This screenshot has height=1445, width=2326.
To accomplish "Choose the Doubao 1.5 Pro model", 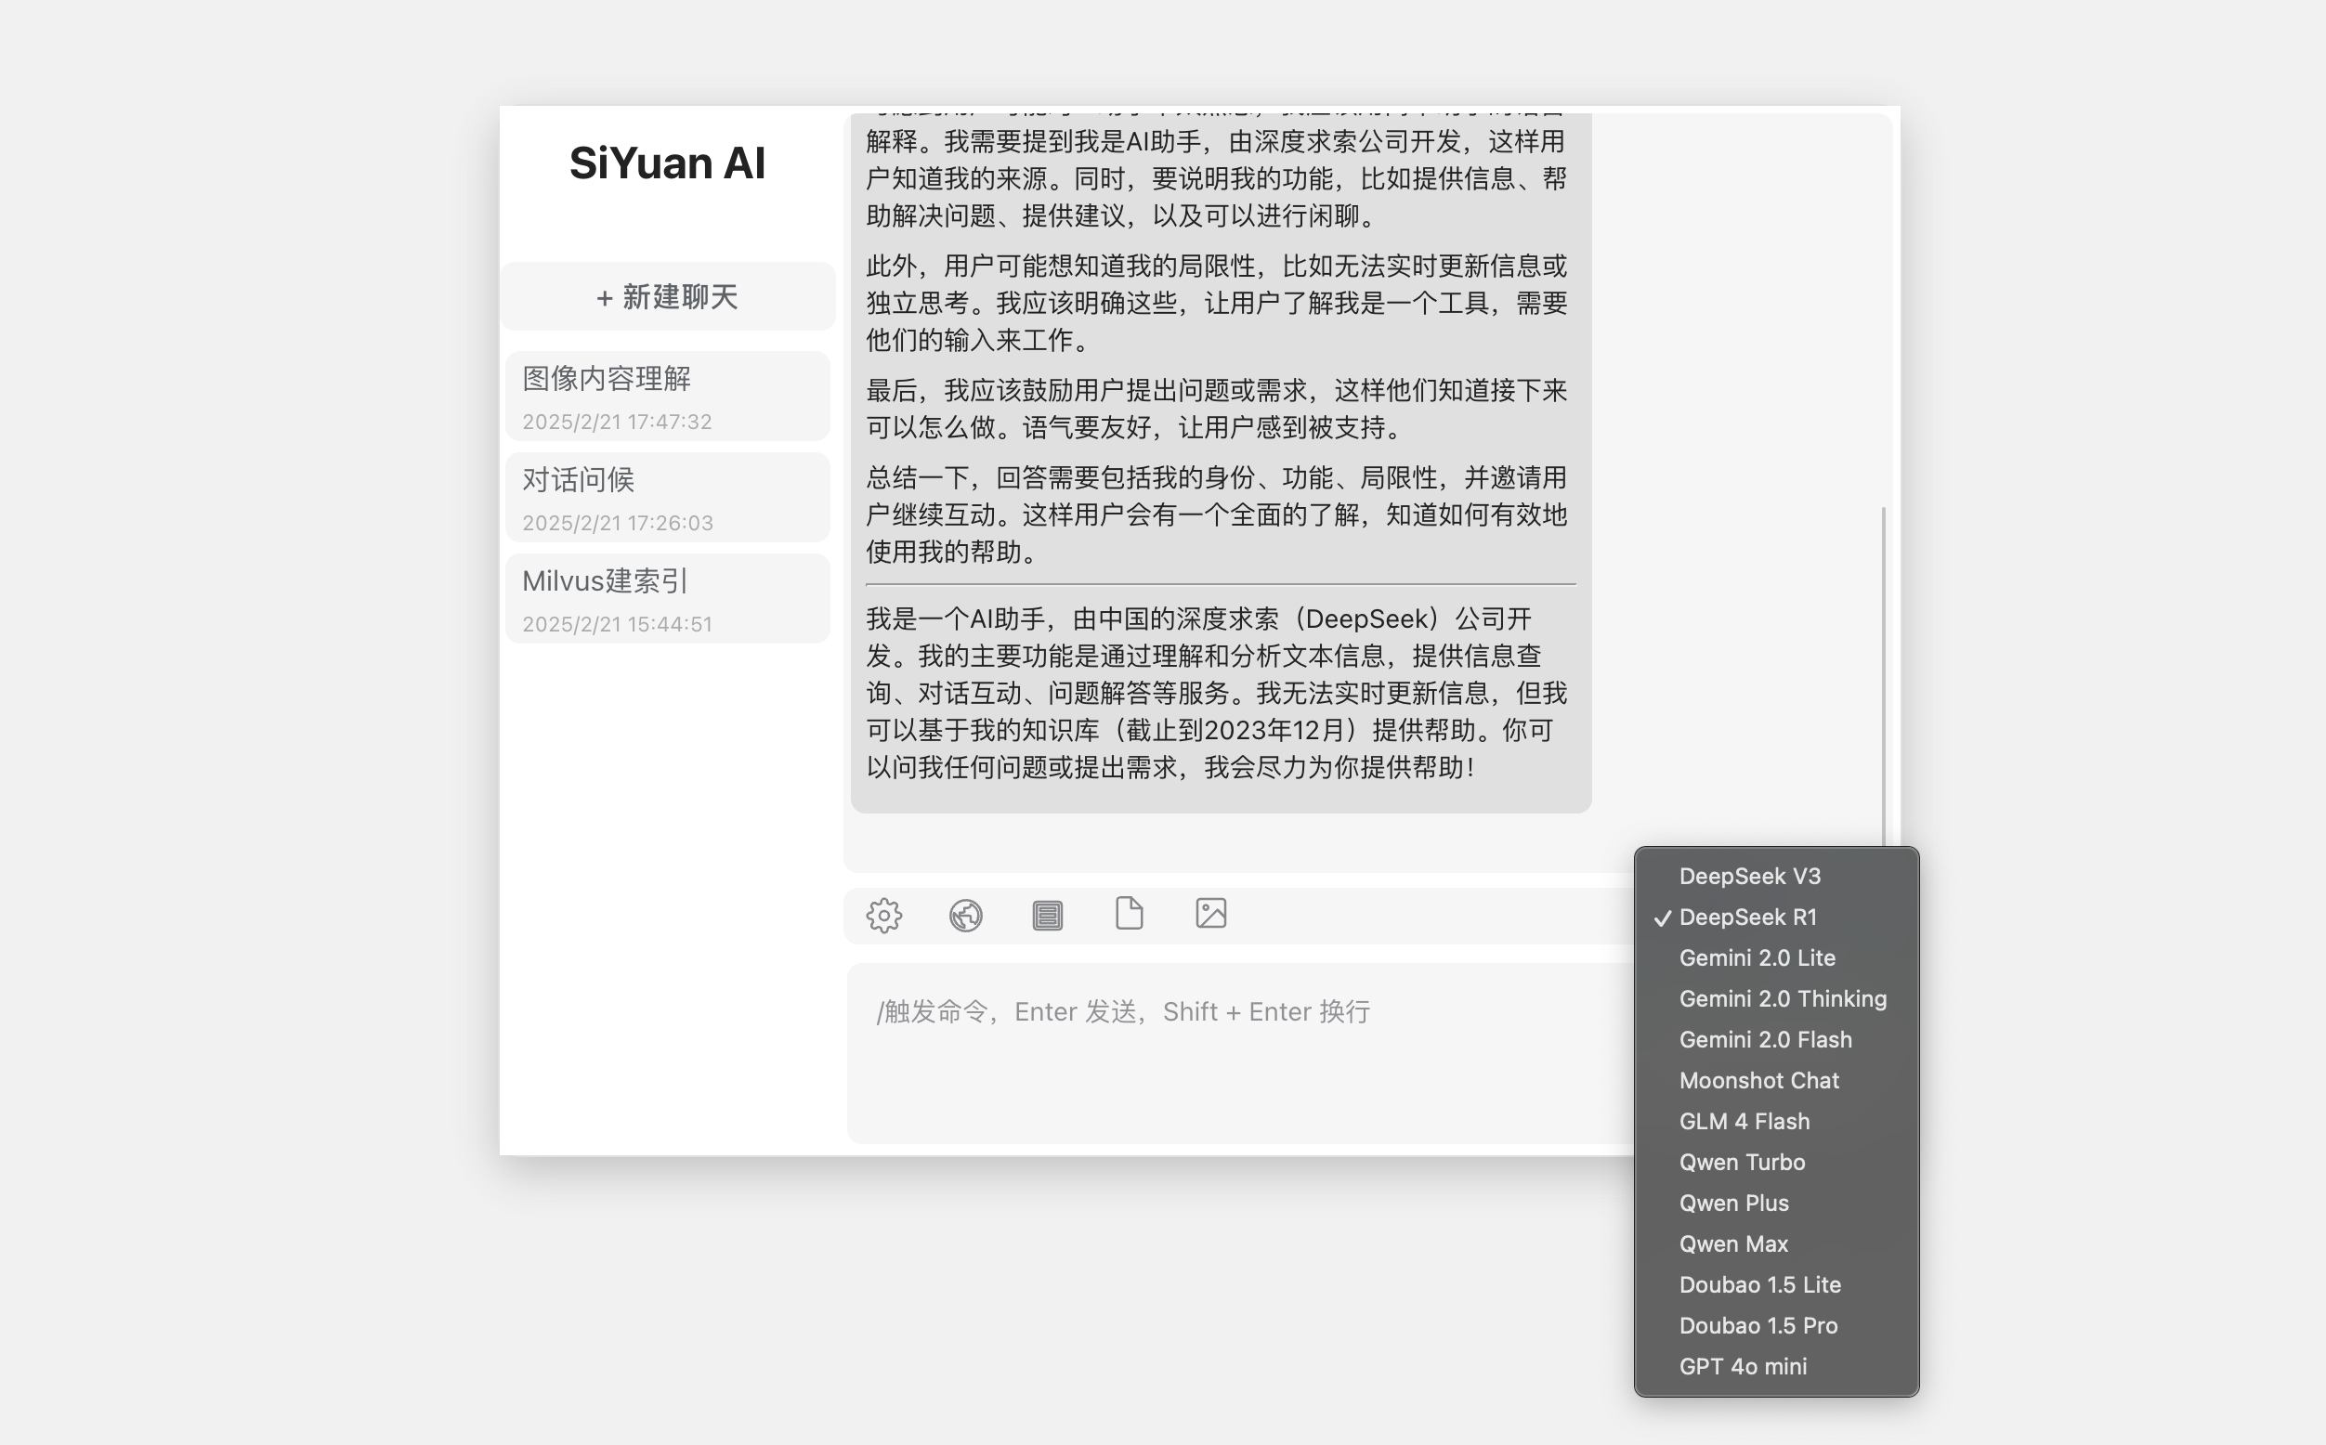I will 1758,1324.
